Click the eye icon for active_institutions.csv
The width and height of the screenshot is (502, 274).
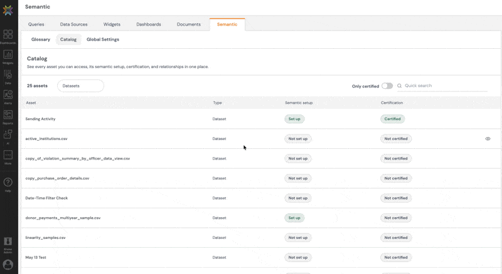(x=488, y=139)
